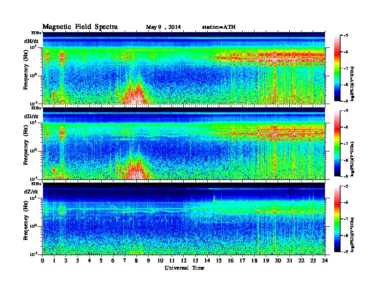Click the hour 9 tick label
This screenshot has height=299, width=387.
click(x=149, y=260)
